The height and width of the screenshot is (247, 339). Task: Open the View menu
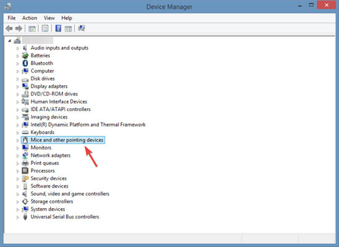tap(49, 18)
